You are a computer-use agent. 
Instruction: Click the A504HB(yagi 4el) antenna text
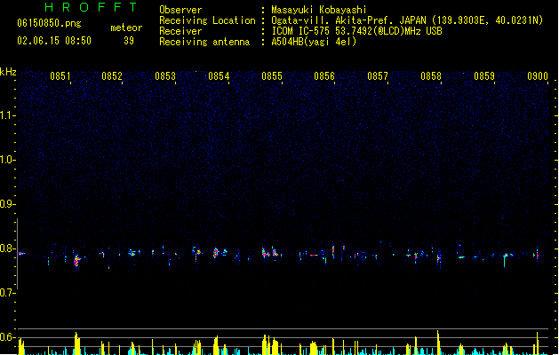(314, 42)
